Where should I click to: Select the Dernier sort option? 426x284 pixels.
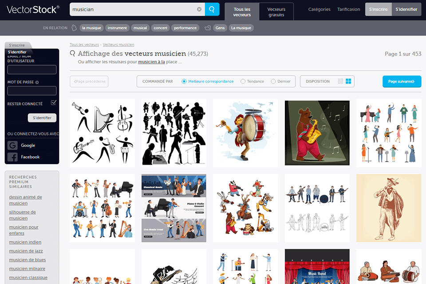(273, 81)
